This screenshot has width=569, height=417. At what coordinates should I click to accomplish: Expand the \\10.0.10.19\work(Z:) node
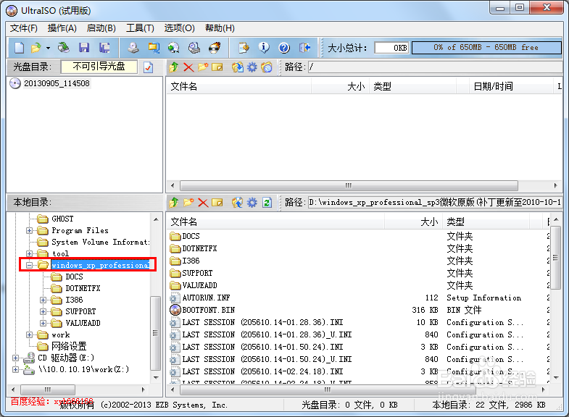[15, 369]
